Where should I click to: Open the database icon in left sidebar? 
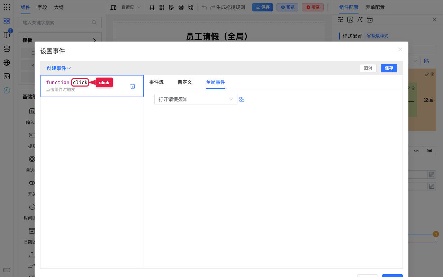7,49
